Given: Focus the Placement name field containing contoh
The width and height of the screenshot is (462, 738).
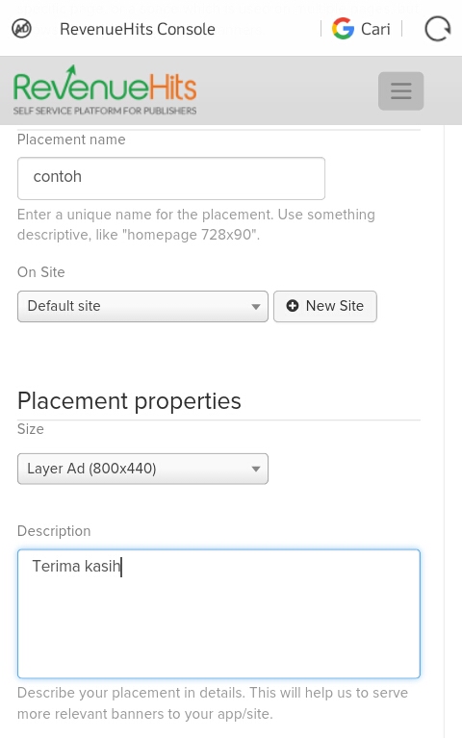Looking at the screenshot, I should (171, 178).
